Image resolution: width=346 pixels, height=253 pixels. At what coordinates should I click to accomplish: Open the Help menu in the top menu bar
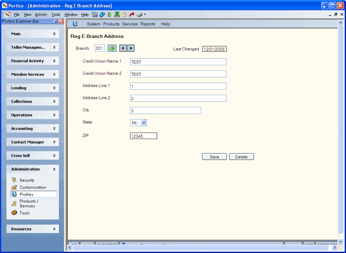85,15
